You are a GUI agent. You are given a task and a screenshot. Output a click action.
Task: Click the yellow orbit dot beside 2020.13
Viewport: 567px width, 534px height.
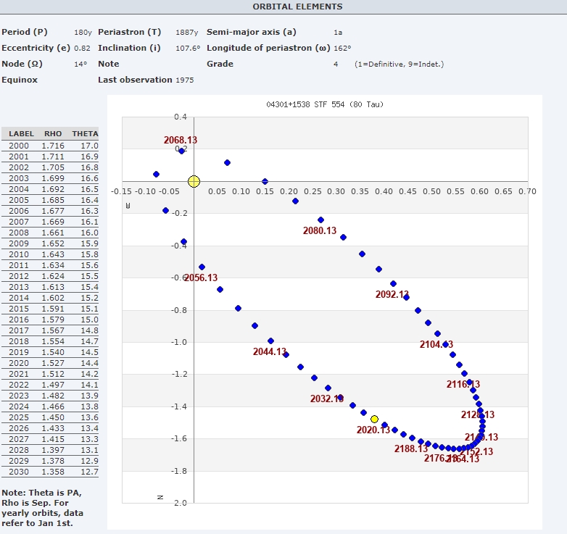point(374,419)
